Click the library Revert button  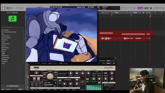(x=9, y=89)
